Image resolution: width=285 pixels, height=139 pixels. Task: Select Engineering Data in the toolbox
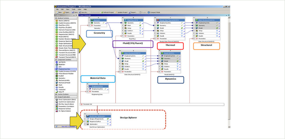[66, 69]
